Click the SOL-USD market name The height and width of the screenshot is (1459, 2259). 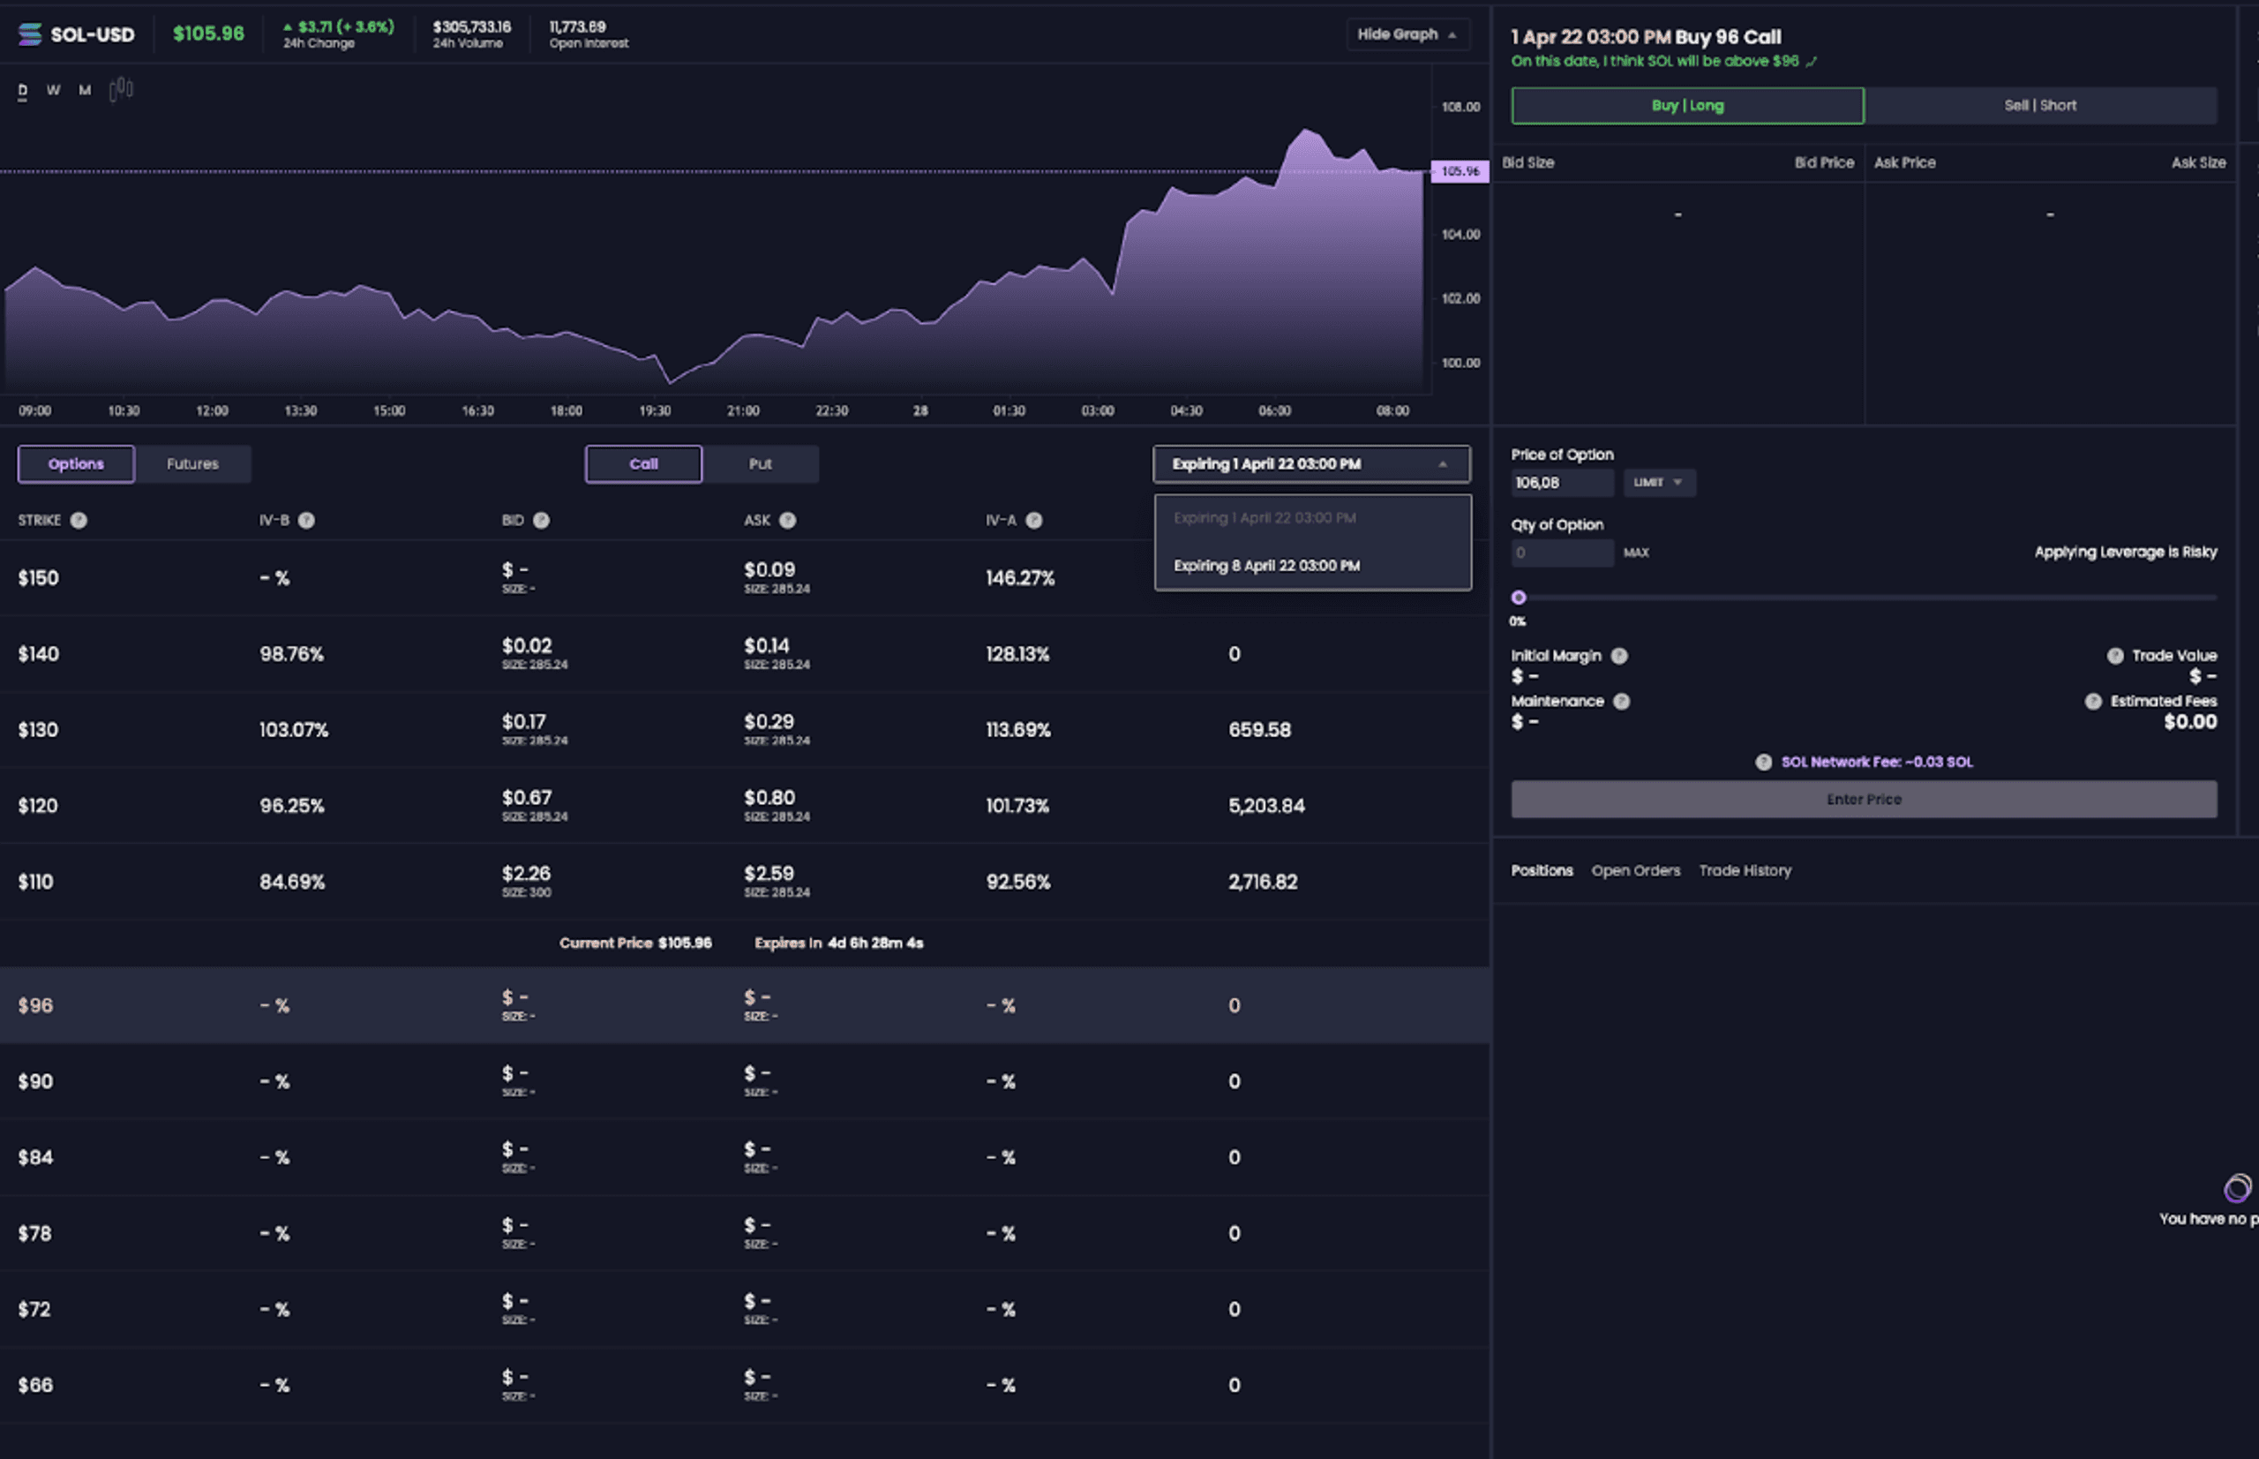coord(92,35)
